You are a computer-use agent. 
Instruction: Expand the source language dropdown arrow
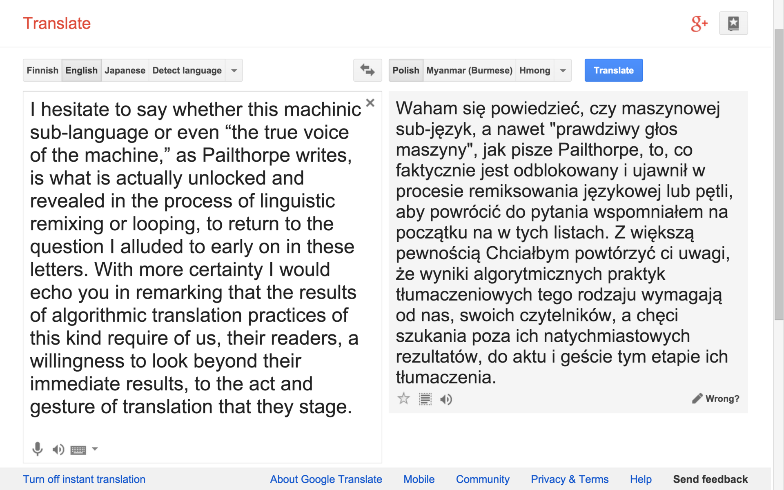[x=234, y=70]
